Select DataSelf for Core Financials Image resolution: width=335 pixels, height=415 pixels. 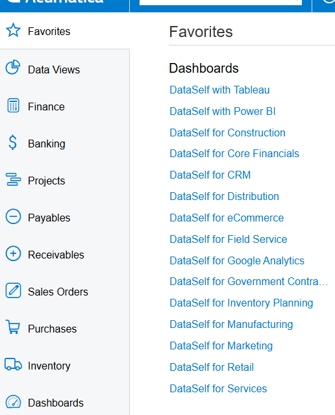[x=234, y=153]
